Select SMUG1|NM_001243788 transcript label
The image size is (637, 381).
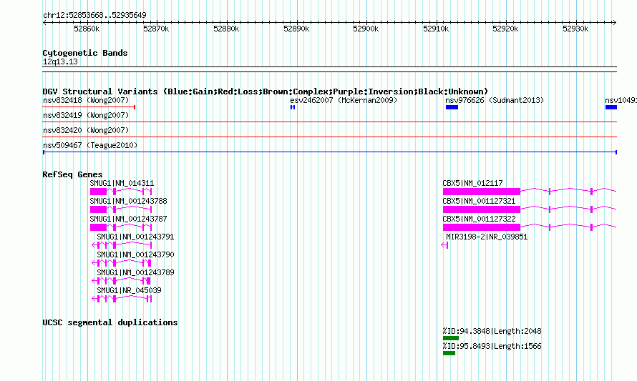click(128, 202)
